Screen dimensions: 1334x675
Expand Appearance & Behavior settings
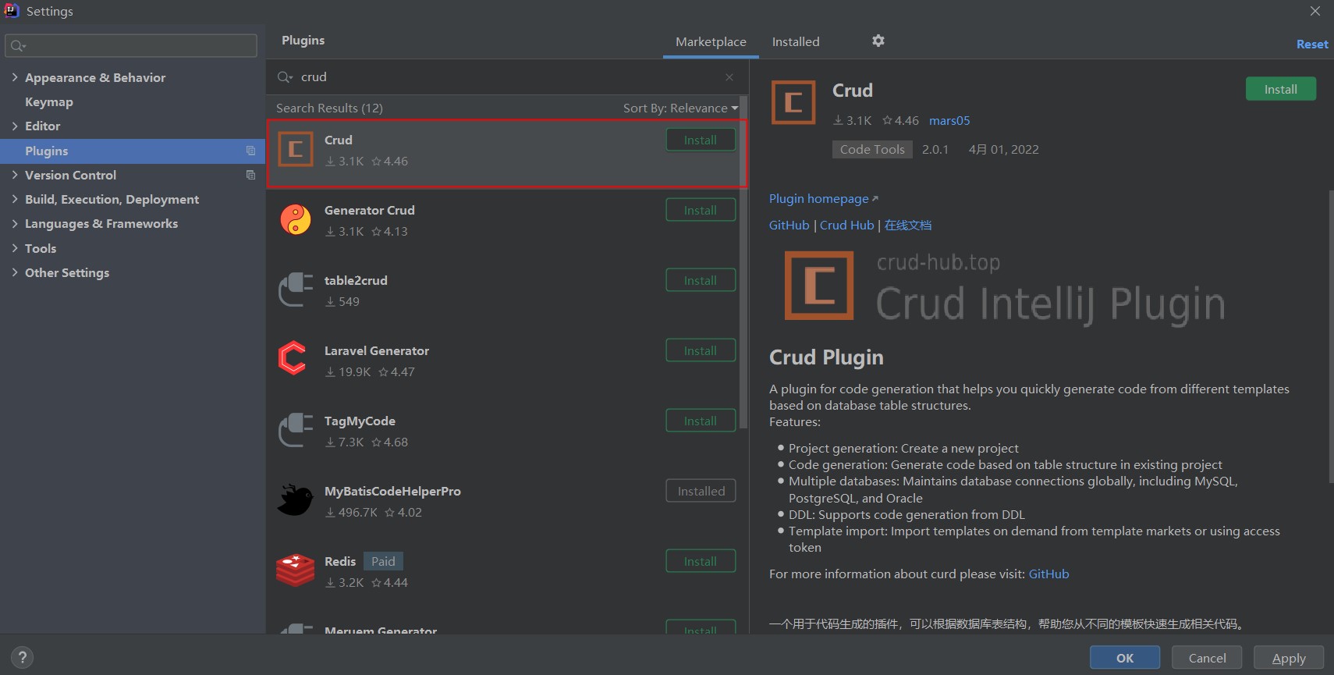15,77
